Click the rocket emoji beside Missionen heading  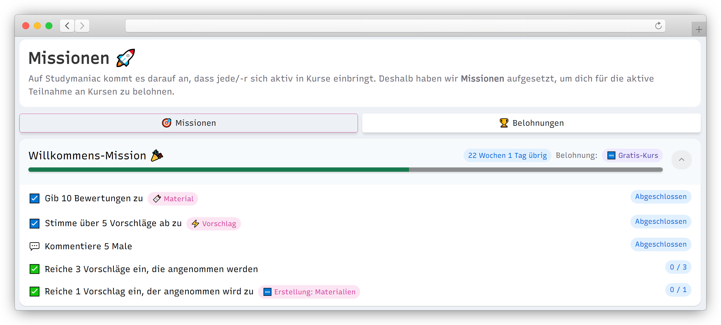tap(126, 58)
